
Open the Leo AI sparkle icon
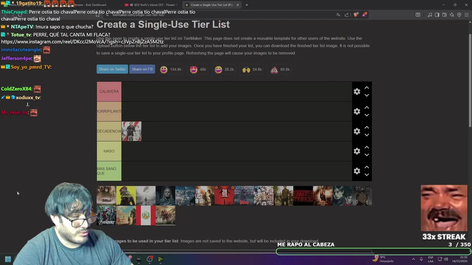coord(452,15)
